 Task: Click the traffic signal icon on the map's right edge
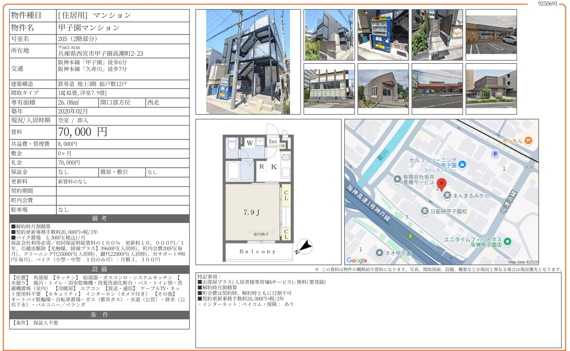click(x=530, y=166)
